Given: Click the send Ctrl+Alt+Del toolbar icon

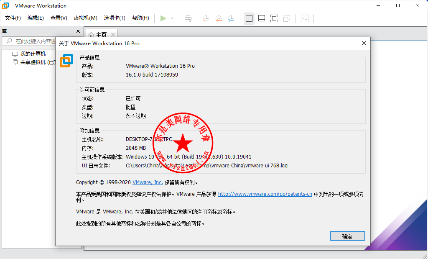Looking at the screenshot, I should 188,18.
